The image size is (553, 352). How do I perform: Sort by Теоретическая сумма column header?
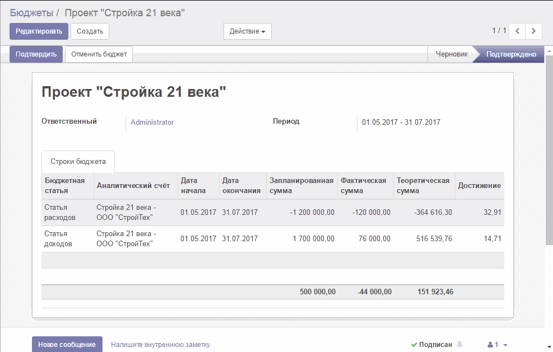pos(424,186)
